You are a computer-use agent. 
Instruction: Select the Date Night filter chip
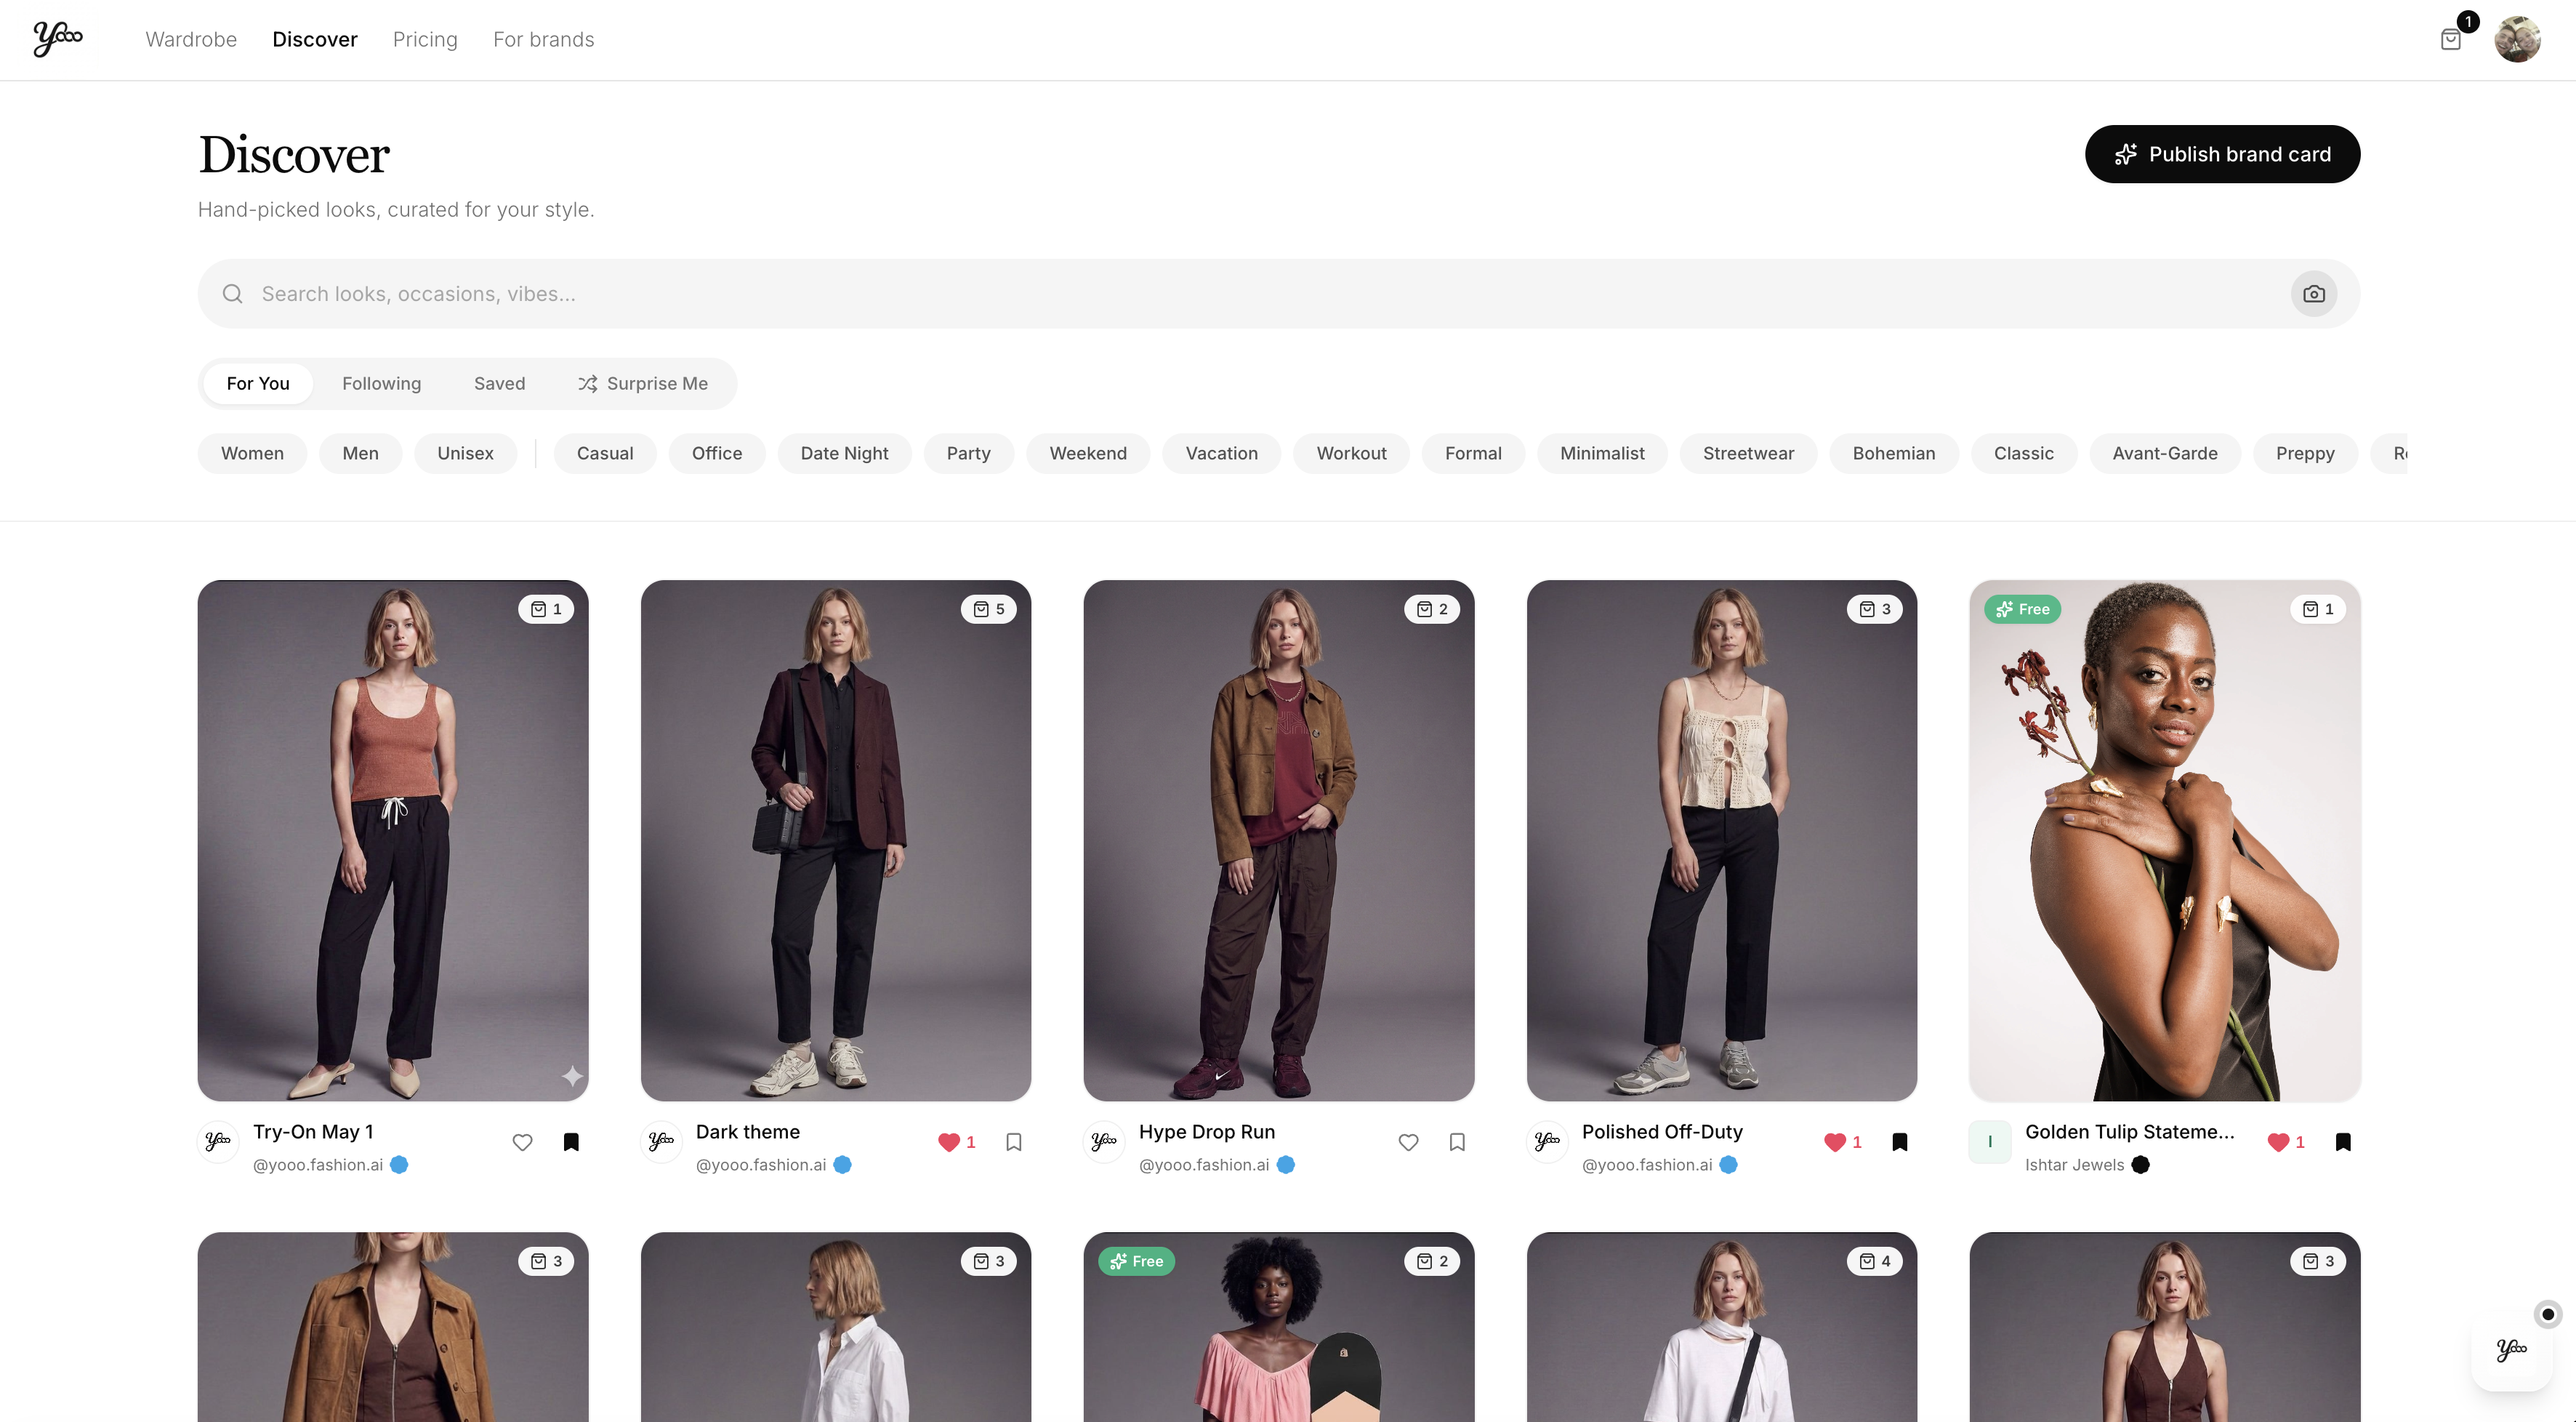[x=844, y=453]
